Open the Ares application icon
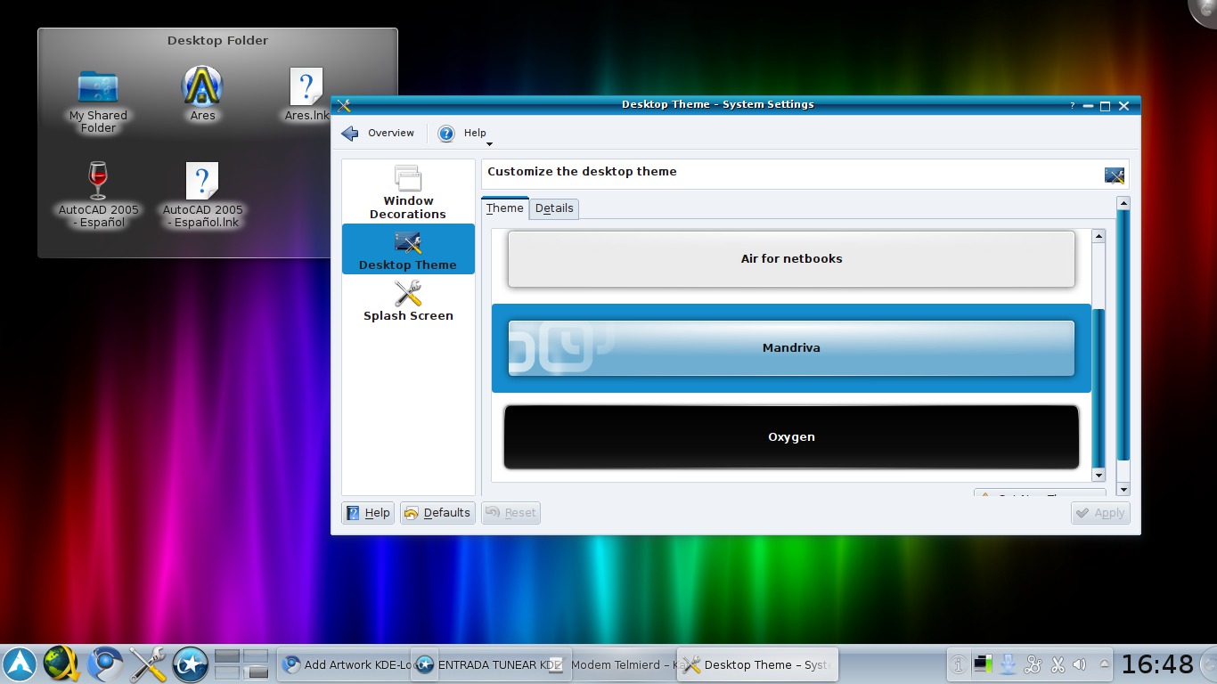 202,94
